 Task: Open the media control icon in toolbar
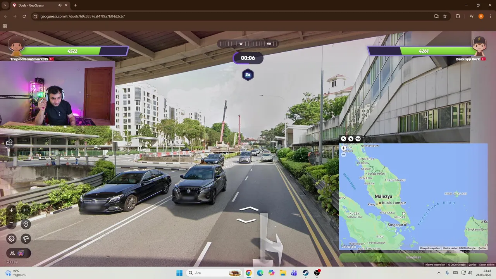472,16
